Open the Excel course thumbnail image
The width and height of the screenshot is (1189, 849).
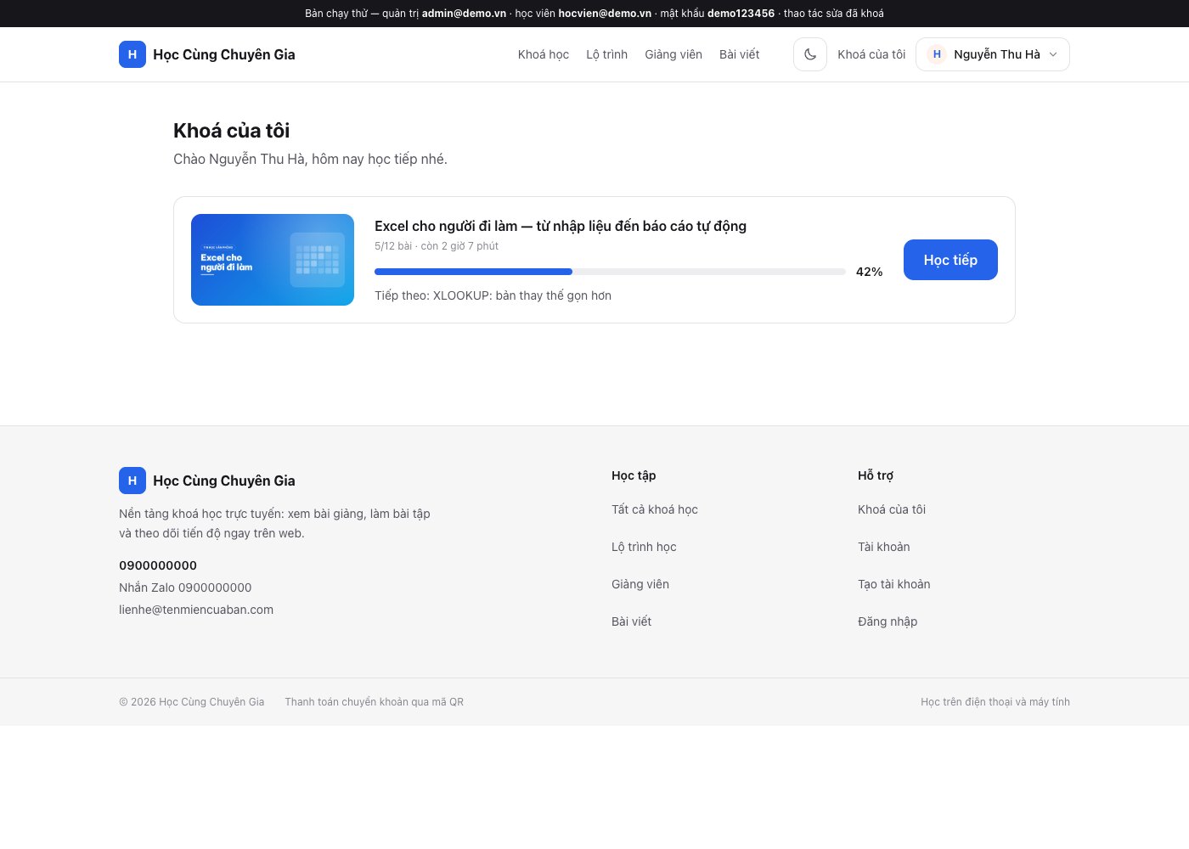[273, 260]
